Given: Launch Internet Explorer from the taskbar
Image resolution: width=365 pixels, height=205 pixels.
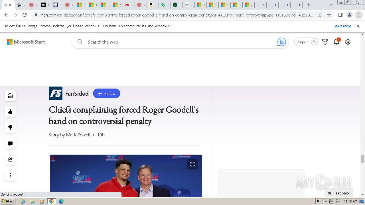Looking at the screenshot, I should [23, 201].
